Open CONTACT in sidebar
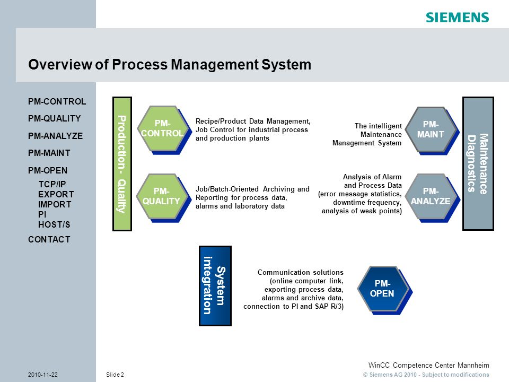 tap(49, 239)
